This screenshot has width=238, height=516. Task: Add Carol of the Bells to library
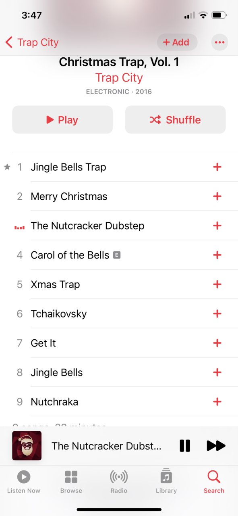click(x=217, y=255)
